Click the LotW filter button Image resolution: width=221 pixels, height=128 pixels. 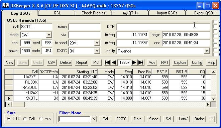183,119
